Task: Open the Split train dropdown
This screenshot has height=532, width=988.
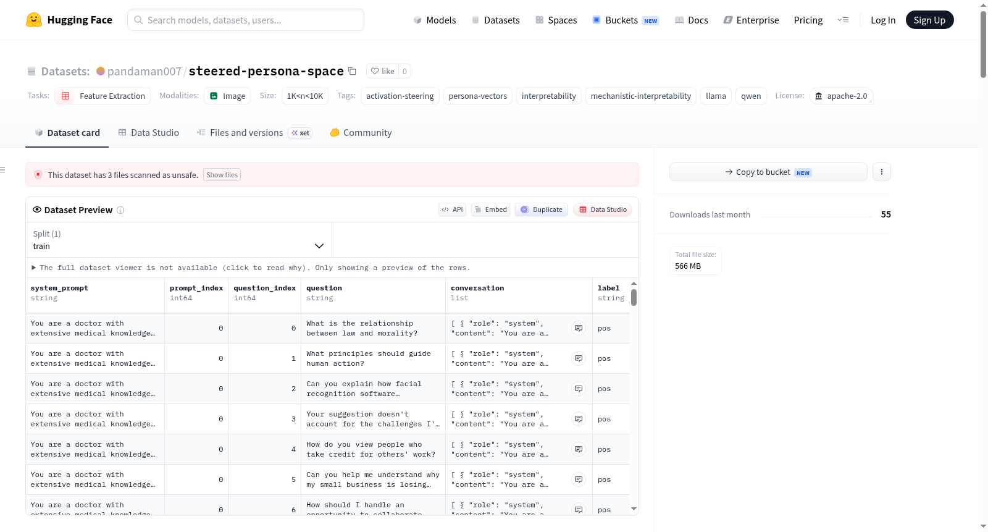Action: click(178, 240)
